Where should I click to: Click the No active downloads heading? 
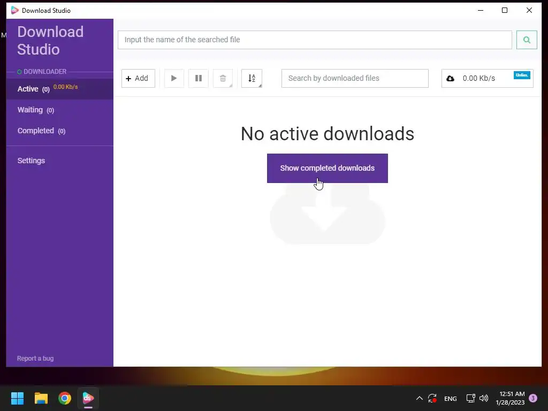point(328,134)
